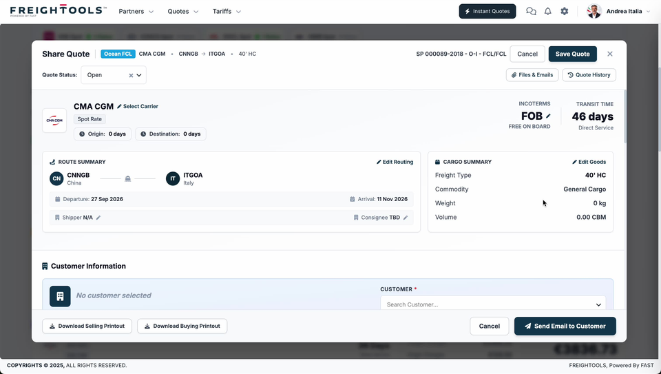Click the Route Summary icon
The width and height of the screenshot is (661, 374).
[x=52, y=162]
